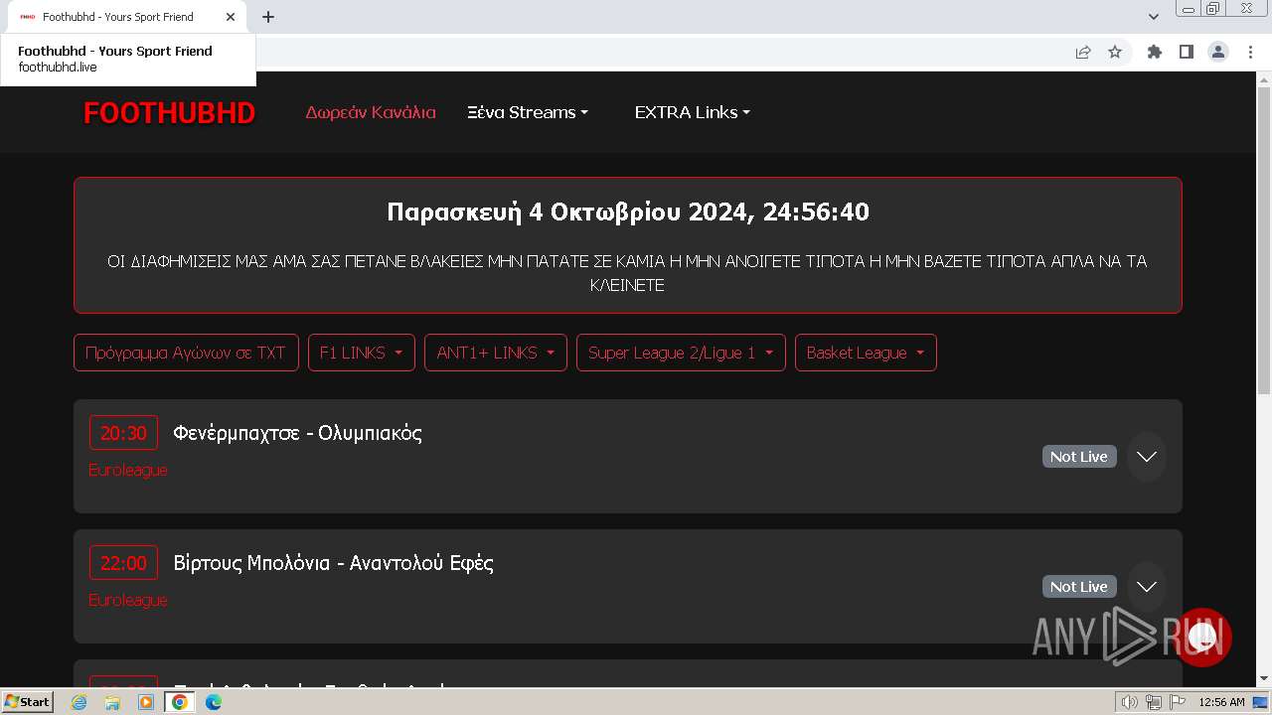Click the scrollbar up arrow

click(1264, 78)
